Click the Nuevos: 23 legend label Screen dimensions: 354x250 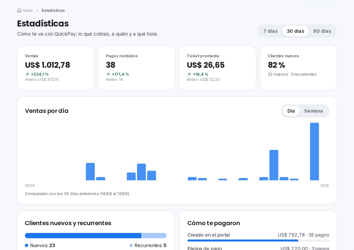click(42, 245)
